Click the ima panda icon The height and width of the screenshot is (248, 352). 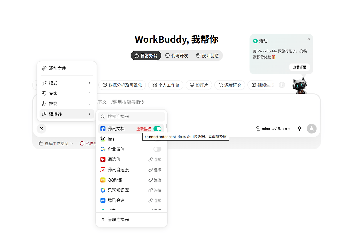tap(103, 139)
